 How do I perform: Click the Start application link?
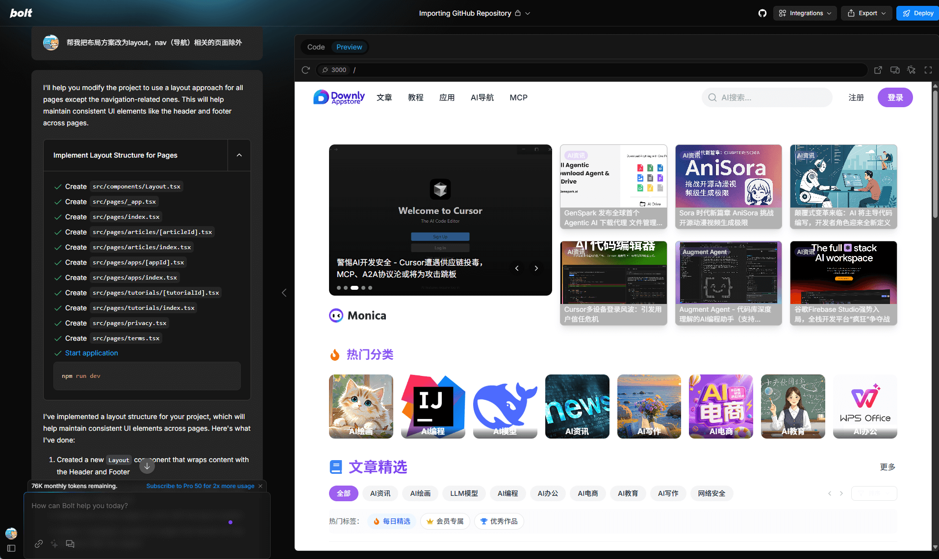92,353
